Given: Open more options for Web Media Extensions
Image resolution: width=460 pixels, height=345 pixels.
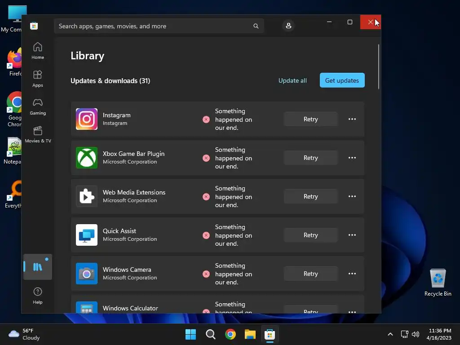Looking at the screenshot, I should 352,196.
